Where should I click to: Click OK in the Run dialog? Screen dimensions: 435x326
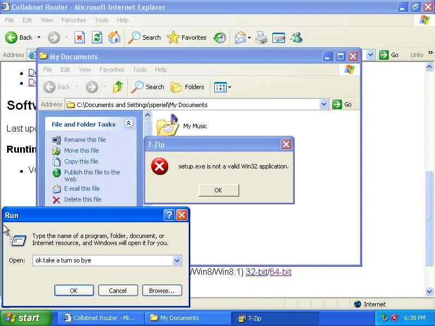point(74,291)
